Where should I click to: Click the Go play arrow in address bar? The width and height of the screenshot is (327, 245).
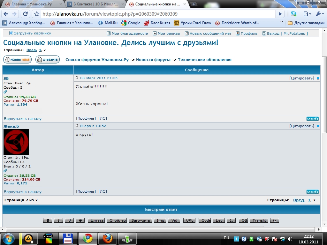[280, 14]
